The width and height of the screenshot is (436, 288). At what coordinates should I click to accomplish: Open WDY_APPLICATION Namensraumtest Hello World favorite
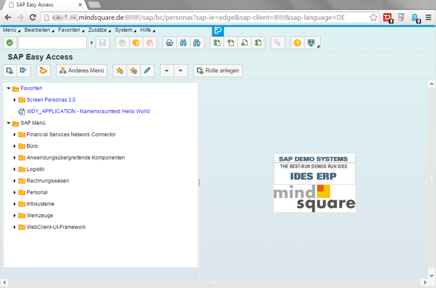88,111
